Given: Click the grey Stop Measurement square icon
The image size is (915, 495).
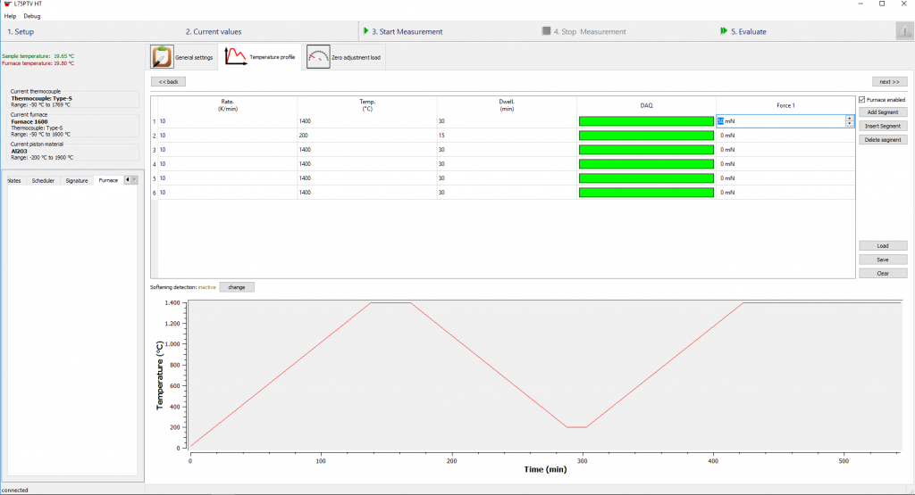Looking at the screenshot, I should (546, 31).
